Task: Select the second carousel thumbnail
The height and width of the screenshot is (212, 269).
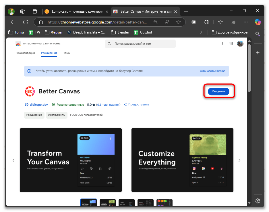Action: (x=108, y=203)
